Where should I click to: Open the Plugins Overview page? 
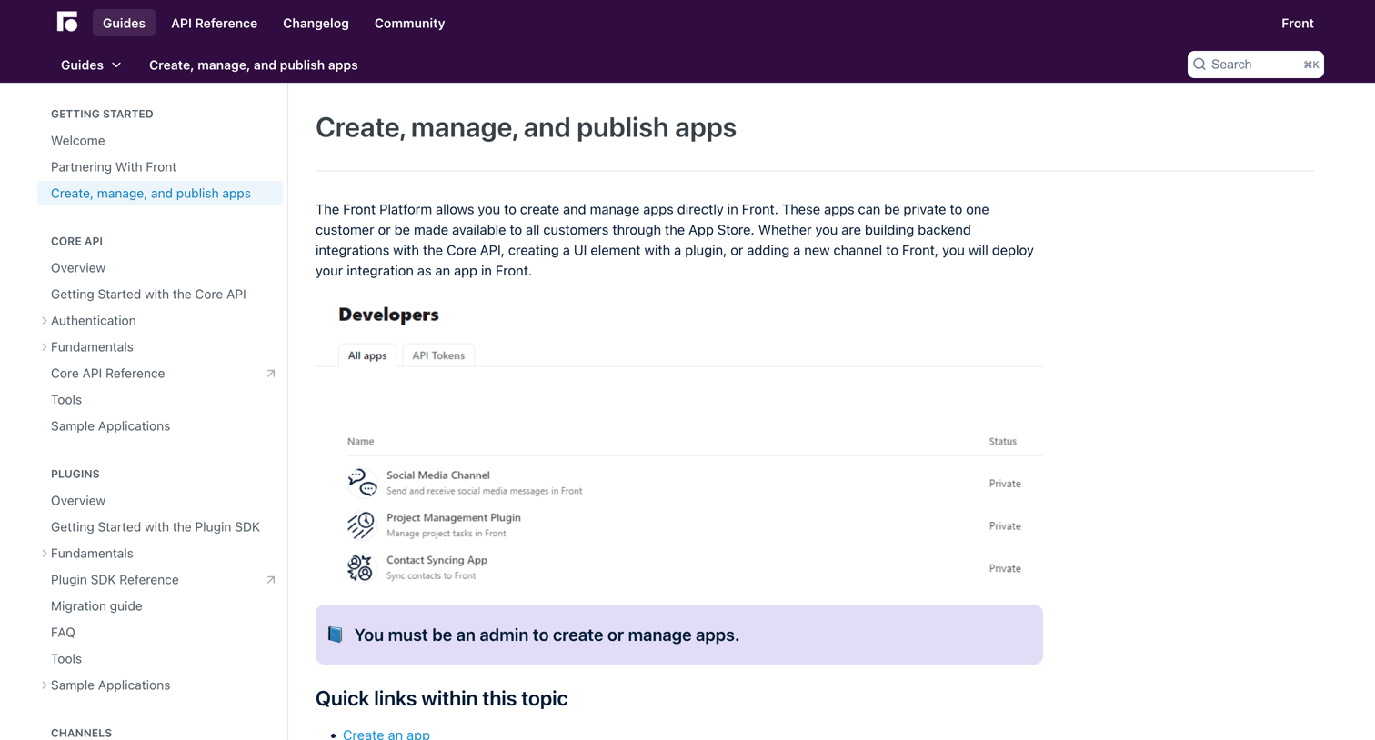tap(78, 501)
